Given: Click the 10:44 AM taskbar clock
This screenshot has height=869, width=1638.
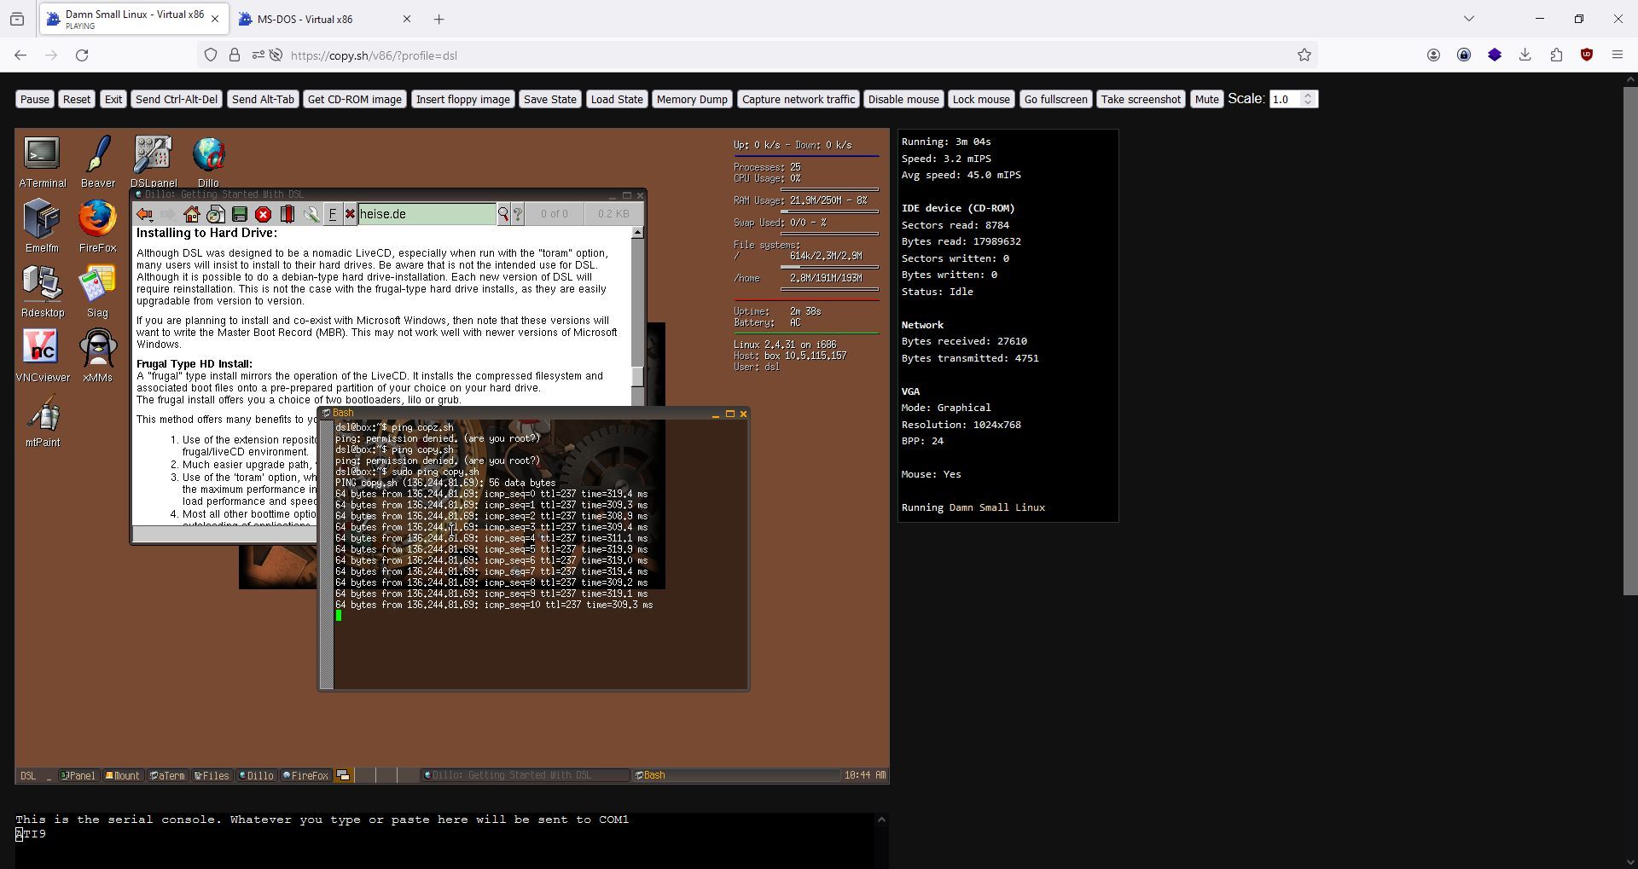Looking at the screenshot, I should click(864, 775).
